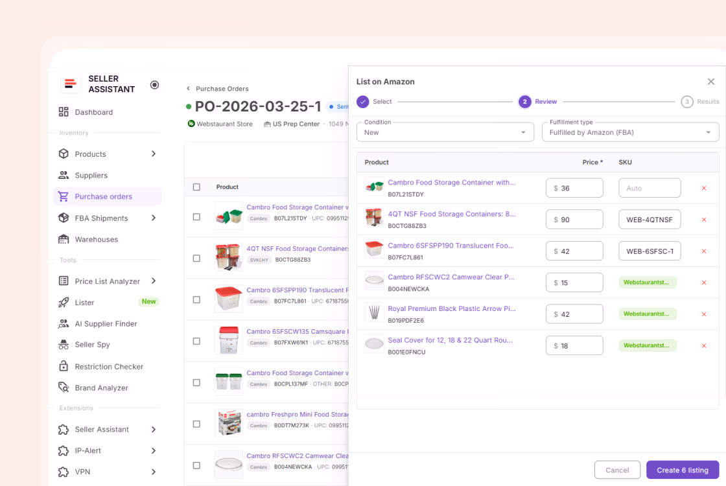This screenshot has width=726, height=486.
Task: Remove the Seal Cover row from listing
Action: pyautogui.click(x=704, y=346)
